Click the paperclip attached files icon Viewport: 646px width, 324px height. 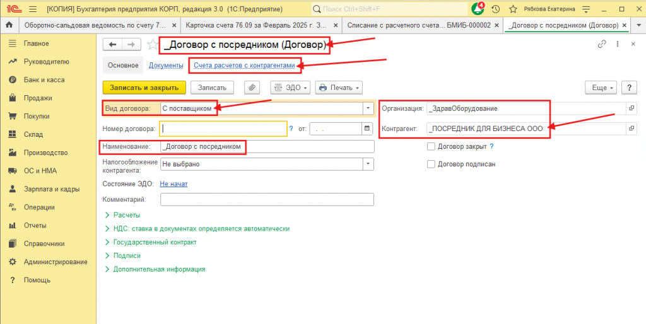click(x=252, y=87)
